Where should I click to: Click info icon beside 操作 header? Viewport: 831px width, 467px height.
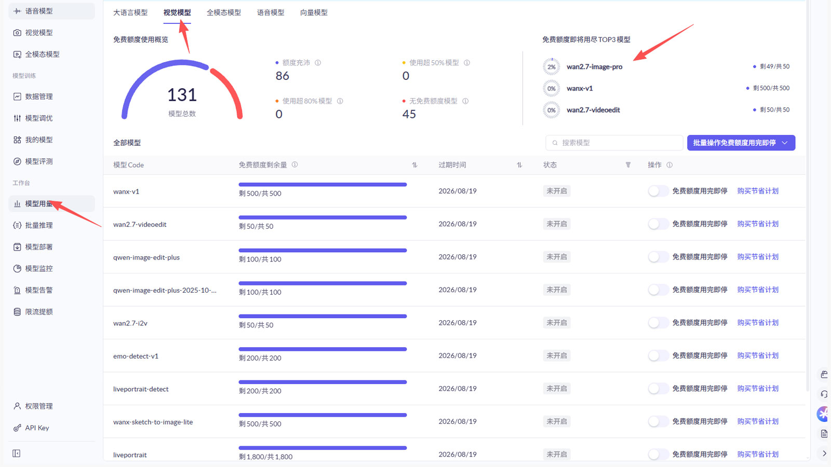tap(669, 165)
